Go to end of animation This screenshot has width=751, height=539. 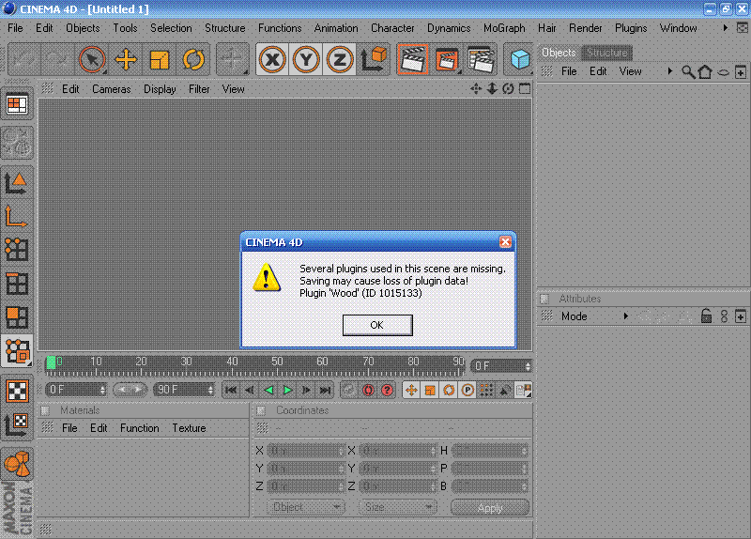click(x=325, y=390)
